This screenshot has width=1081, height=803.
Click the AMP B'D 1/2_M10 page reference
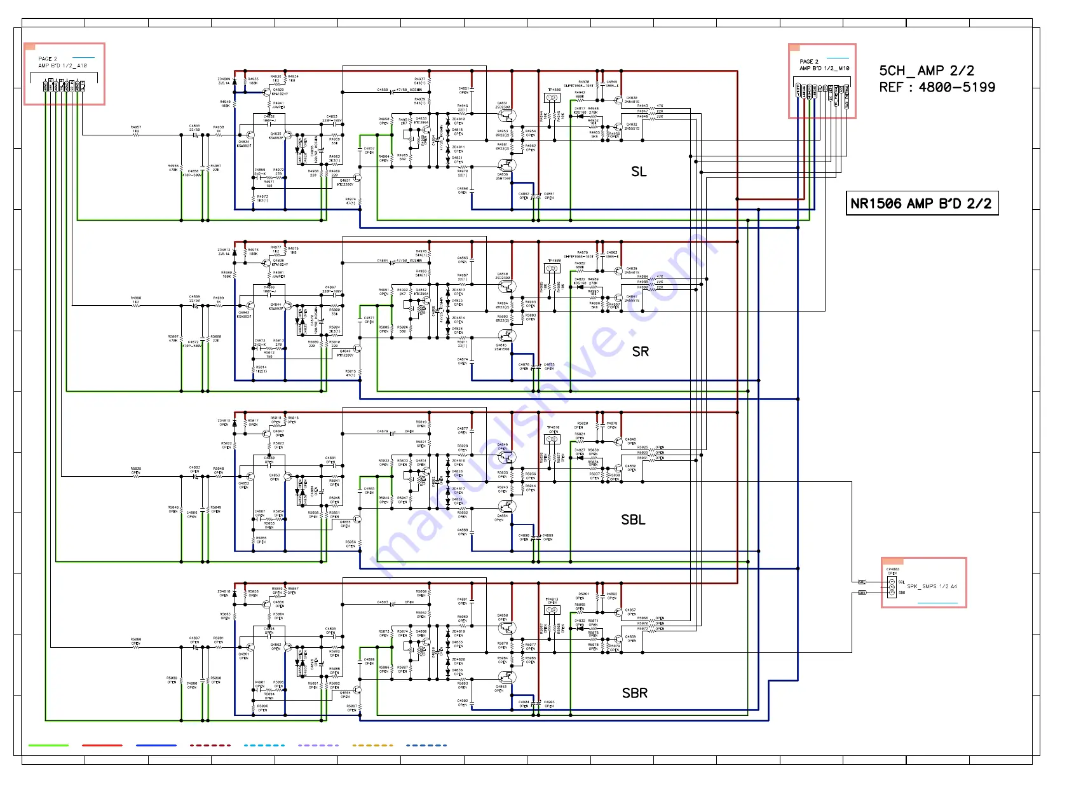824,68
